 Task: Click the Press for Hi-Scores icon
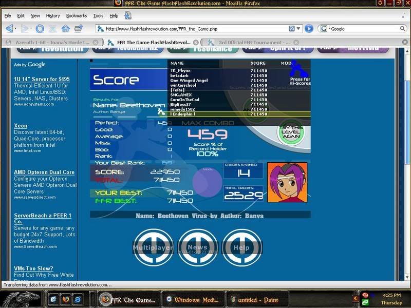(x=298, y=71)
